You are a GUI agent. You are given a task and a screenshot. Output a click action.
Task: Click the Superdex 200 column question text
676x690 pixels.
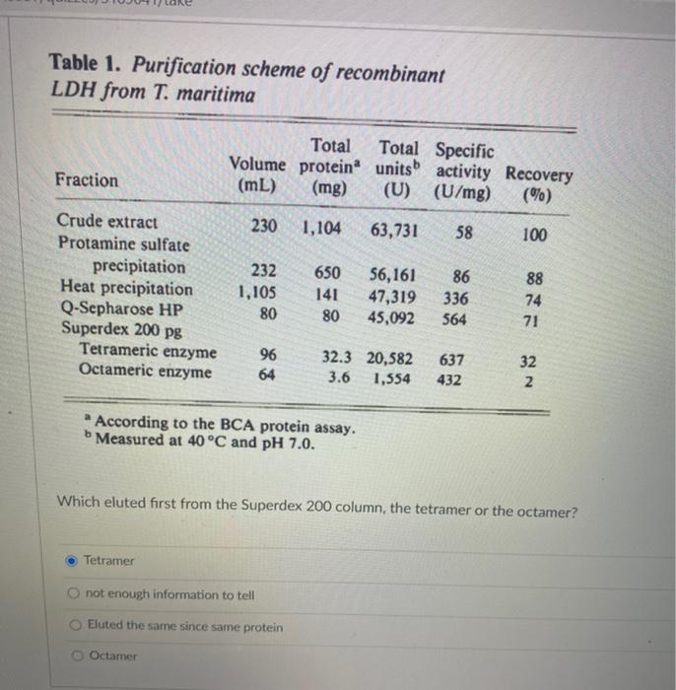click(x=316, y=507)
